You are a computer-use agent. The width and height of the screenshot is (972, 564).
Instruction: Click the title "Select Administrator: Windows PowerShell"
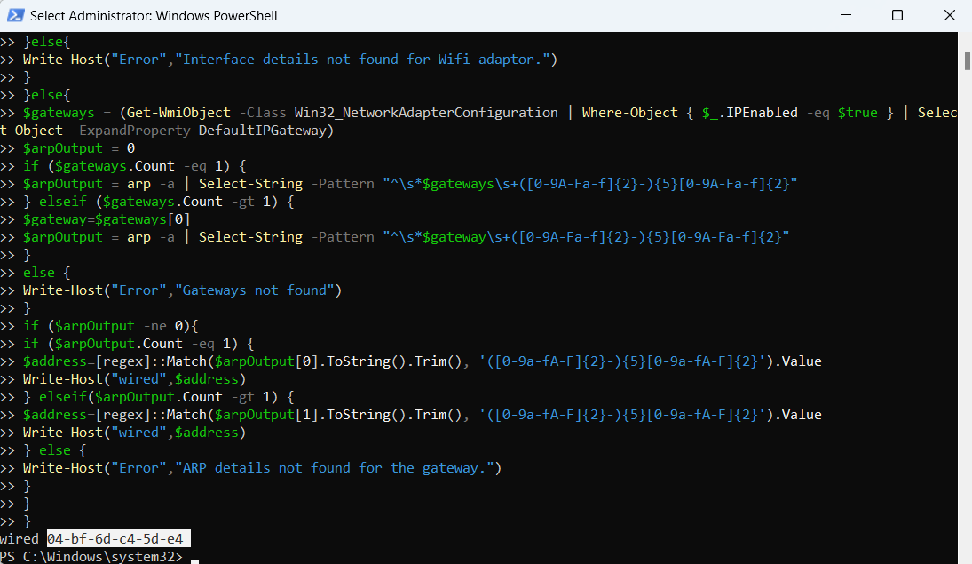click(154, 15)
